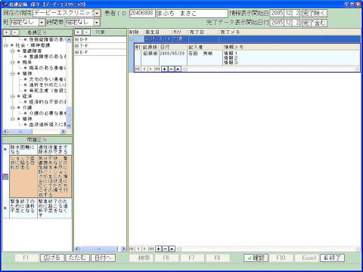Add record with inner navigator plus button
This screenshot has width=363, height=272.
click(164, 69)
